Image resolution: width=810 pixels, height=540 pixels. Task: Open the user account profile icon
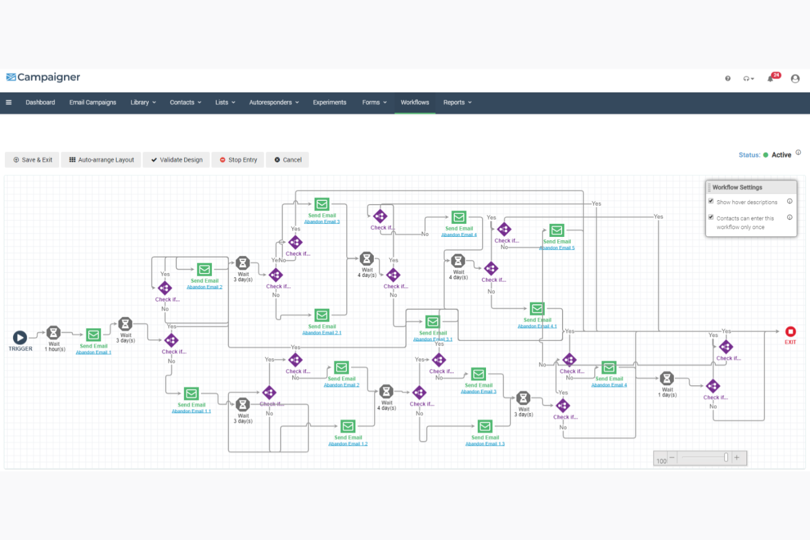click(795, 79)
